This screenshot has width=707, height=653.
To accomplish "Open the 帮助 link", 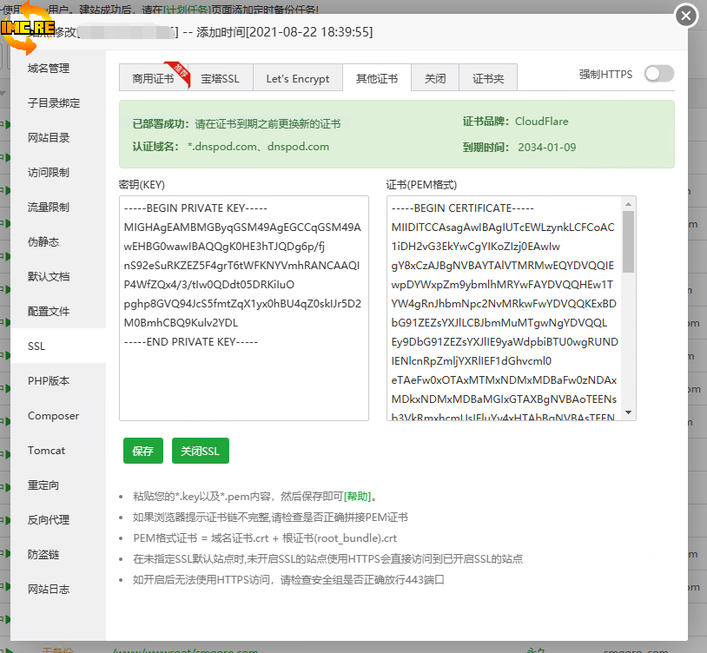I will tap(358, 497).
